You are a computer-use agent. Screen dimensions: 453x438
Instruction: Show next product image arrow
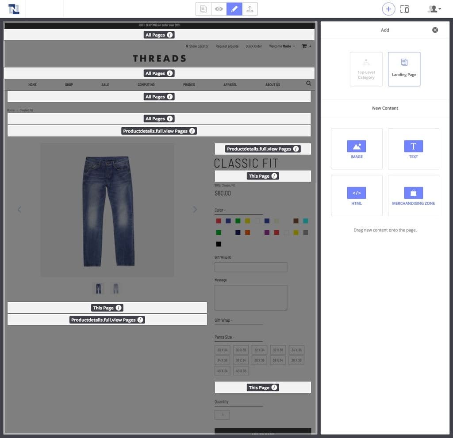click(x=195, y=209)
